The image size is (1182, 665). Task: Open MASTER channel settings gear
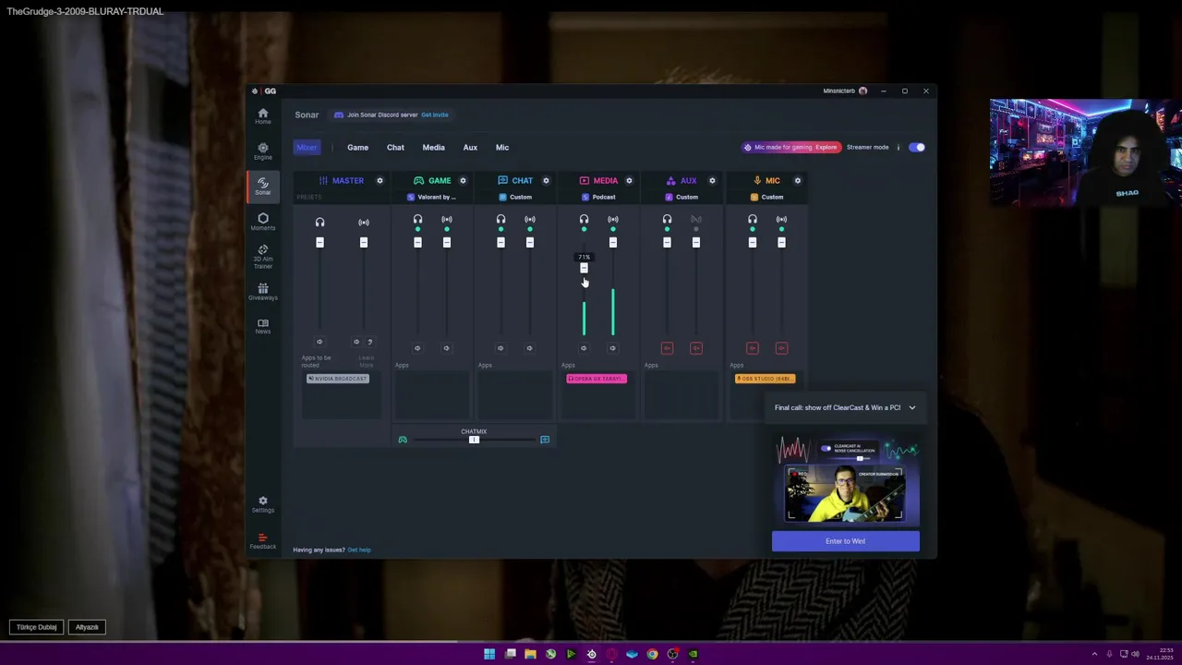(380, 180)
